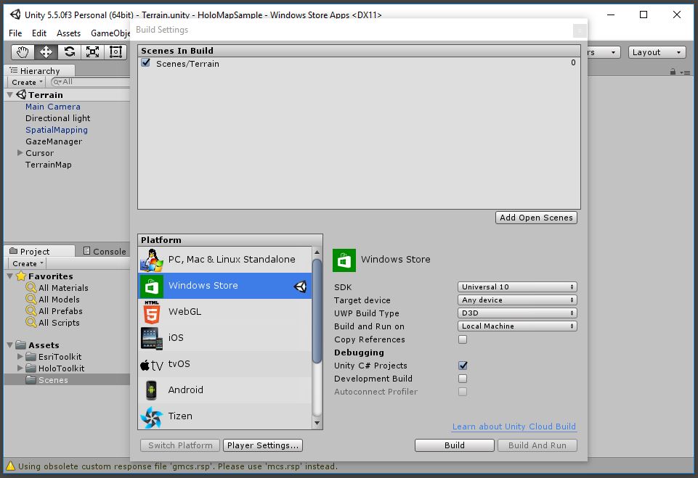Uncheck the Scenes/Terrain scene checkbox
Screen dimensions: 698x478
145,62
